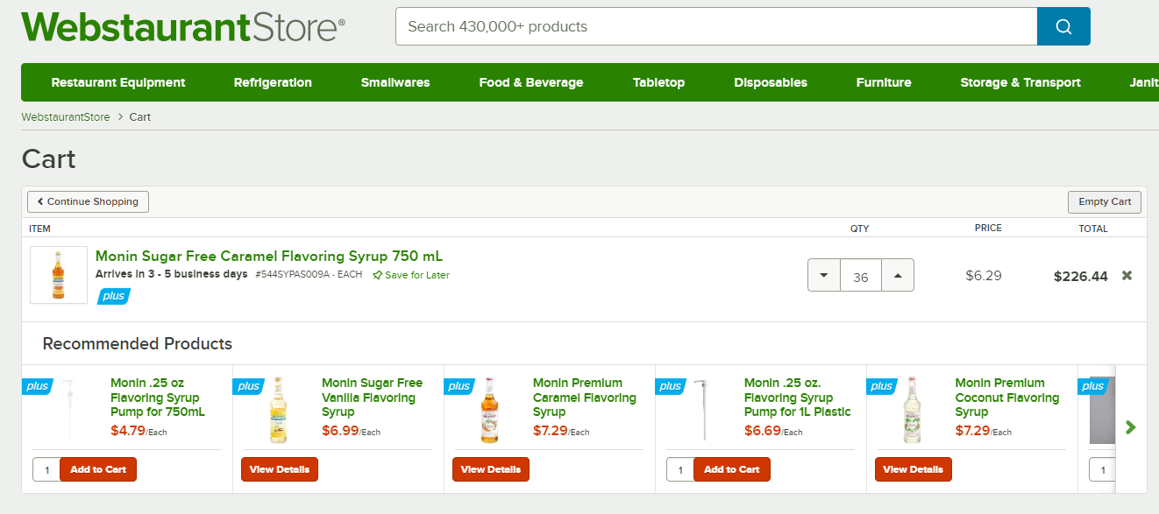The height and width of the screenshot is (514, 1159).
Task: Click plus badge on Premium Caramel card
Action: point(460,386)
